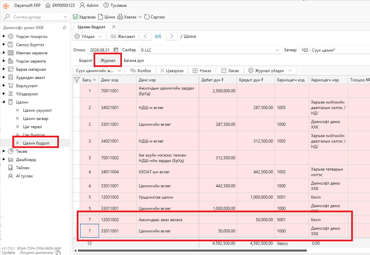Screen dimensions: 370x255
Task: Click the 0/0 record counter
Action: tap(158, 37)
